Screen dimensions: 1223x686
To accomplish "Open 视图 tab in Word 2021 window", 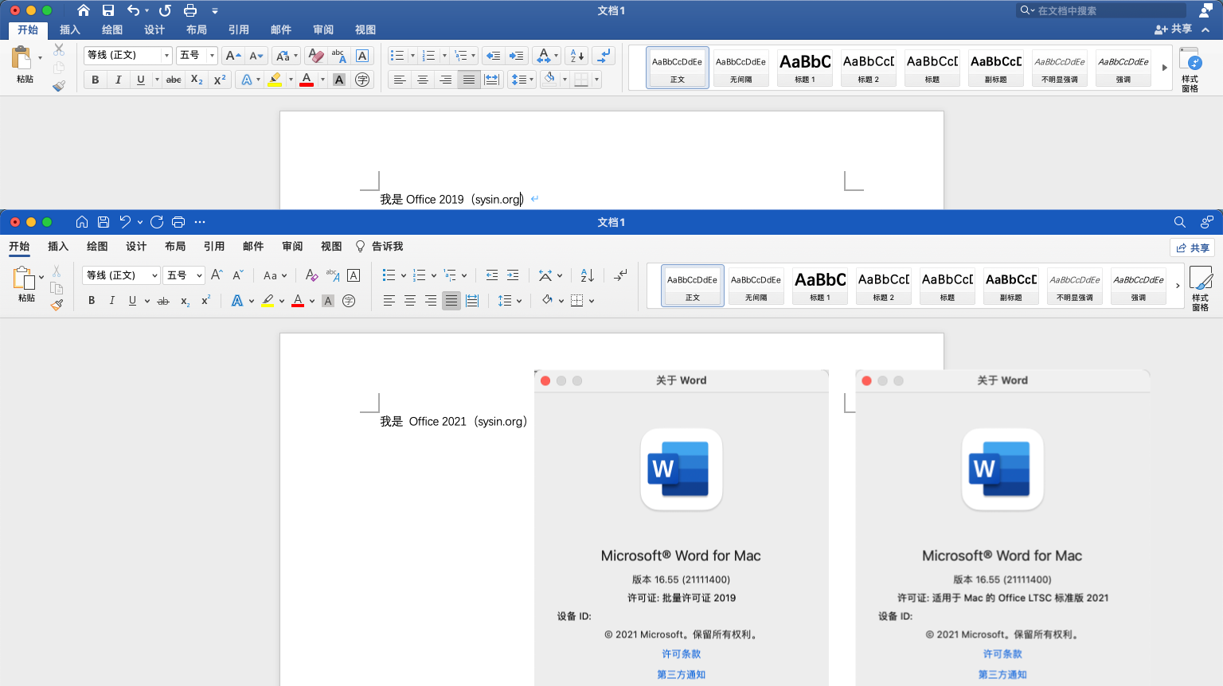I will pos(331,247).
